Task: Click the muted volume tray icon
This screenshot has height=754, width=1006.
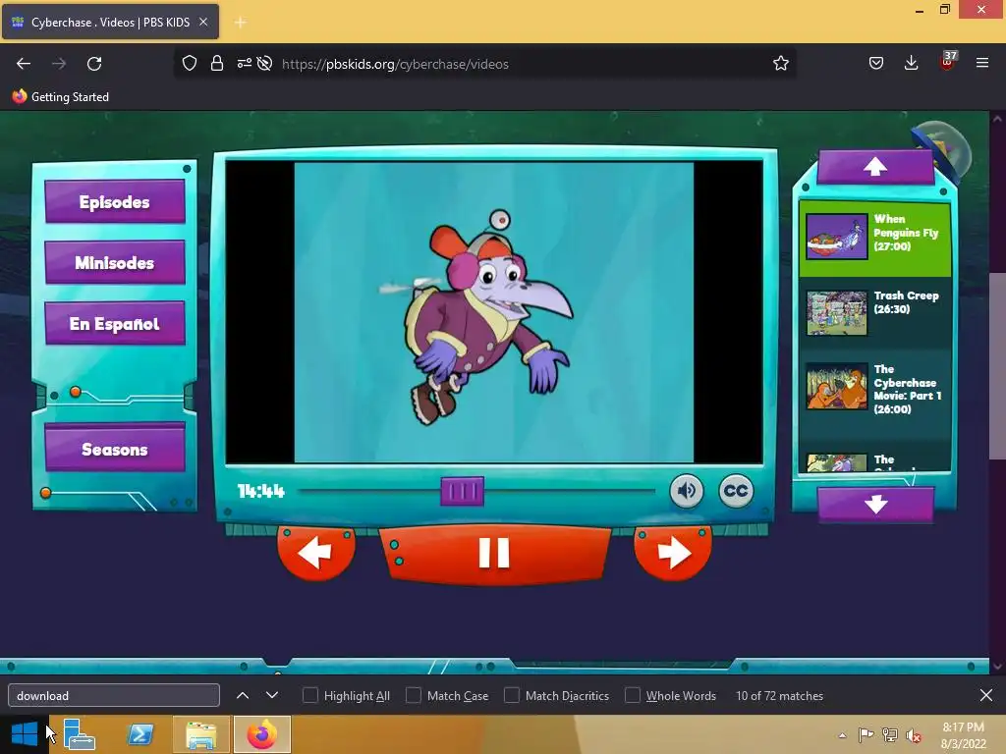Action: [914, 735]
